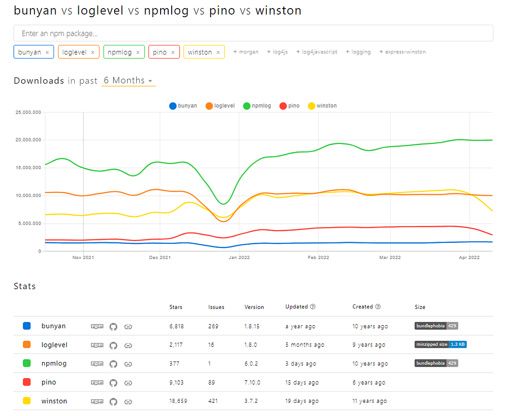Click the orange loglevel color swatch

[27, 345]
